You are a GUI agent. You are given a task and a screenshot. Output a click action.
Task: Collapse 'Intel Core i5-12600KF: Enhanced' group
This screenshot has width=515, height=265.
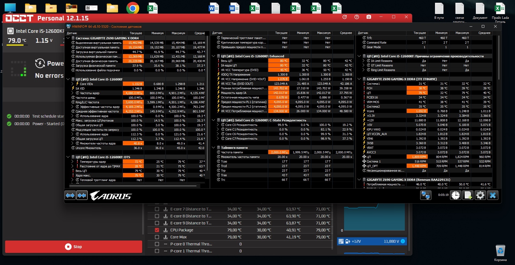214,56
